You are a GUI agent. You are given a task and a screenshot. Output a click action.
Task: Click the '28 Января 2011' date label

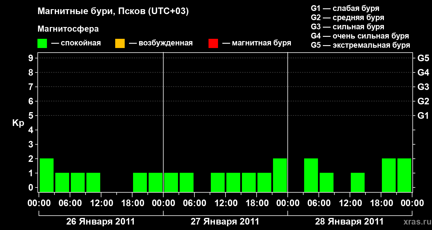[349, 221]
